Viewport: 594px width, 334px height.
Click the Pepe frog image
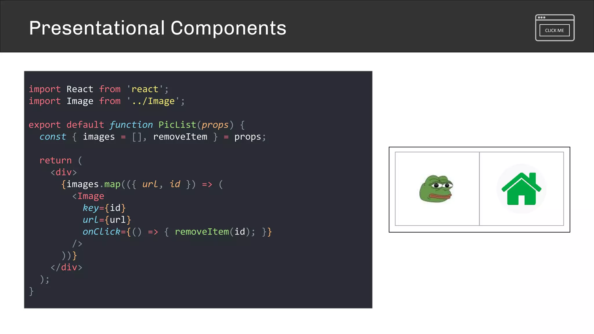coord(436,189)
